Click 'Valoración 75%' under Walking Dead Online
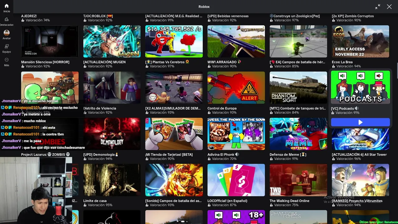Image resolution: width=398 pixels, height=224 pixels. [x=284, y=205]
